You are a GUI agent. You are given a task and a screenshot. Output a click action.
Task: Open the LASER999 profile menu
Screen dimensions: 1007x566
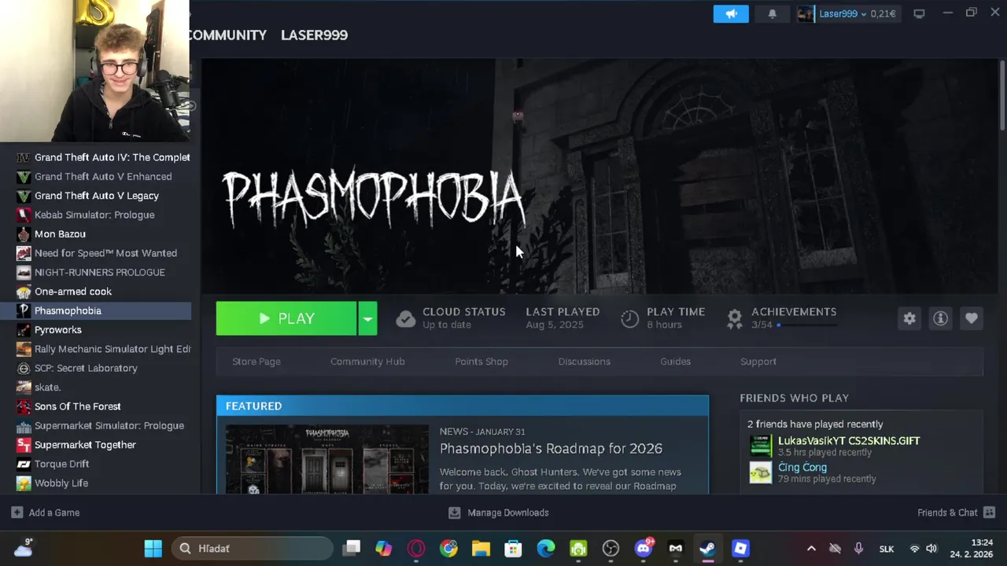point(314,35)
